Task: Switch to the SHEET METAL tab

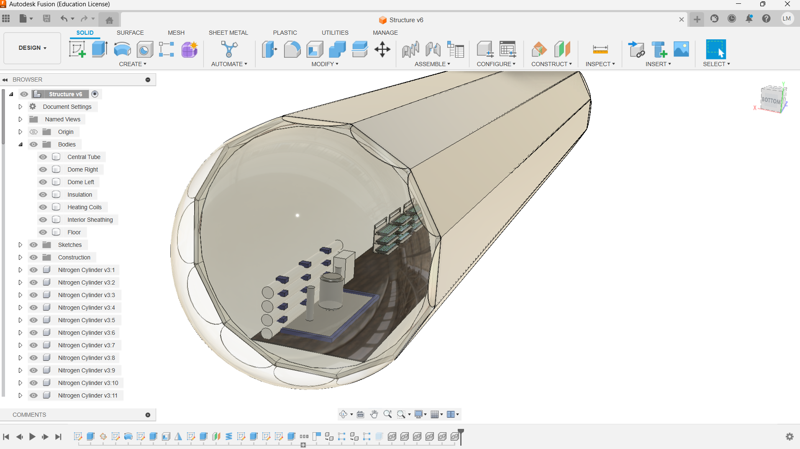Action: click(x=228, y=33)
